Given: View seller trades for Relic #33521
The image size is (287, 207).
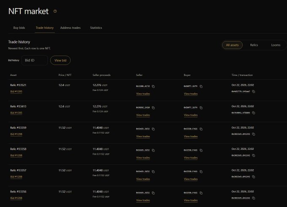Looking at the screenshot, I should click(x=143, y=94).
